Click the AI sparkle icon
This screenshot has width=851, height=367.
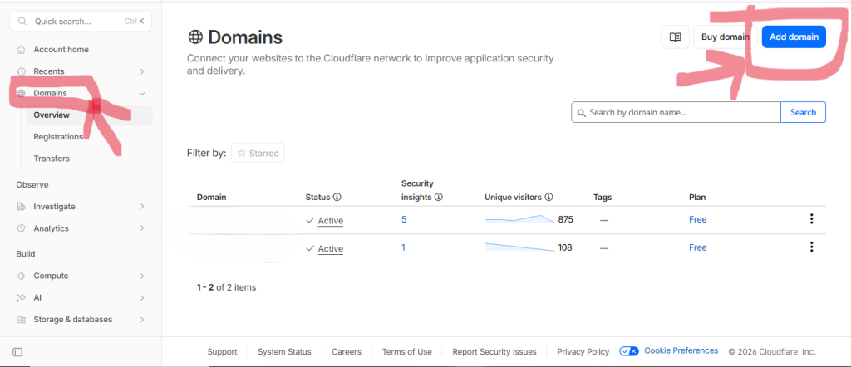21,297
